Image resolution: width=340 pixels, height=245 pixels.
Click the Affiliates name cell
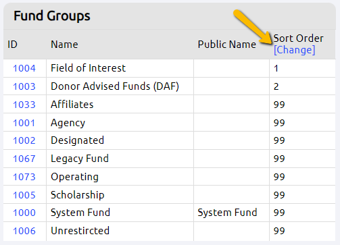click(x=120, y=105)
